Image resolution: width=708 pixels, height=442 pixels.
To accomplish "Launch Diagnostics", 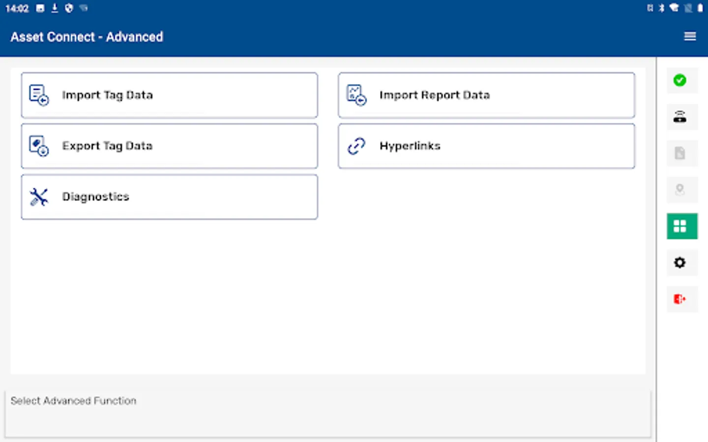I will click(x=169, y=197).
